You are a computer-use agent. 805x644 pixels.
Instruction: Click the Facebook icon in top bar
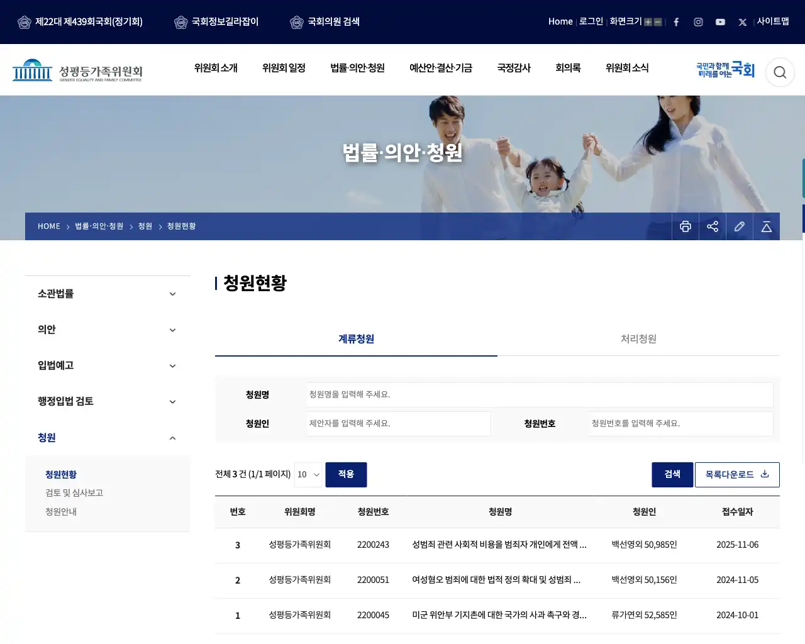pyautogui.click(x=676, y=22)
